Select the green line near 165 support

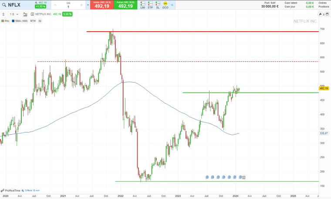tap(217, 181)
